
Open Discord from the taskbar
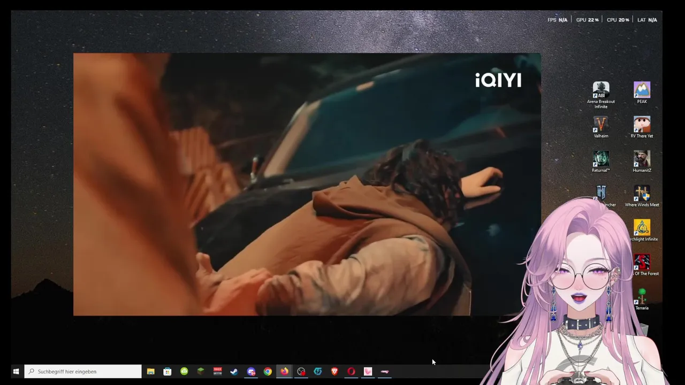(x=251, y=372)
